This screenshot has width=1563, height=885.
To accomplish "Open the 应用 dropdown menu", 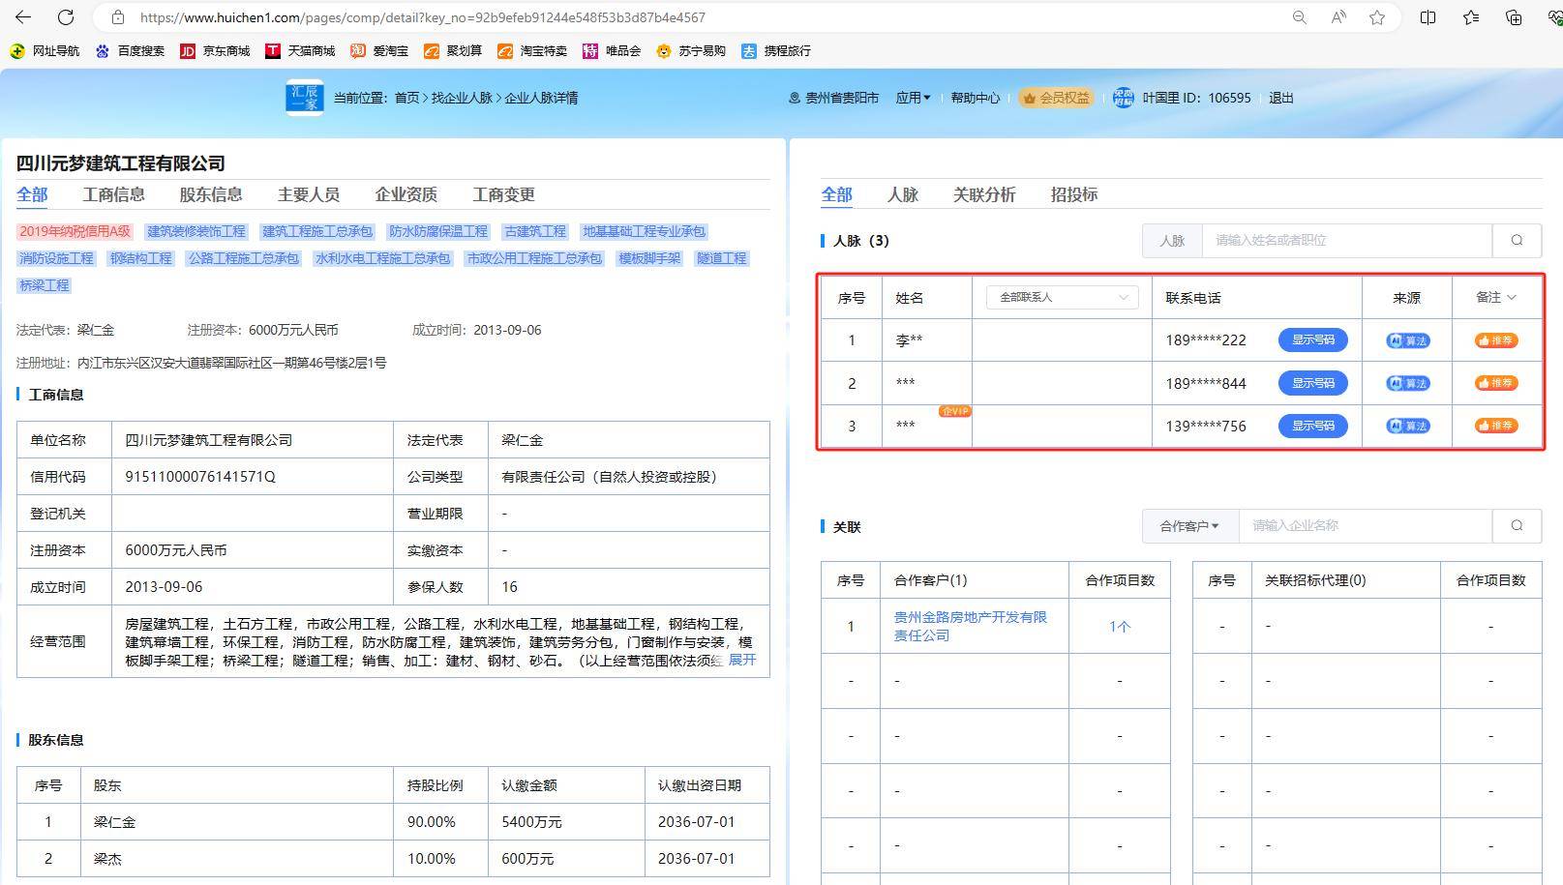I will 913,98.
